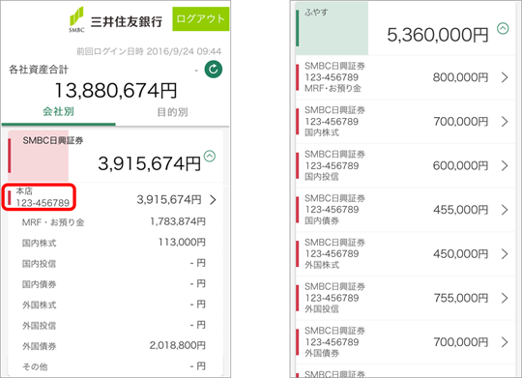The height and width of the screenshot is (378, 522).
Task: Click the 外国債券 2,018,800円 line
Action: tap(114, 346)
